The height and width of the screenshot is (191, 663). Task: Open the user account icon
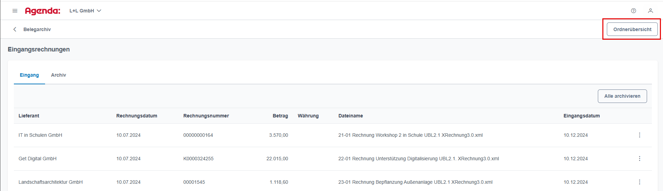click(x=651, y=11)
